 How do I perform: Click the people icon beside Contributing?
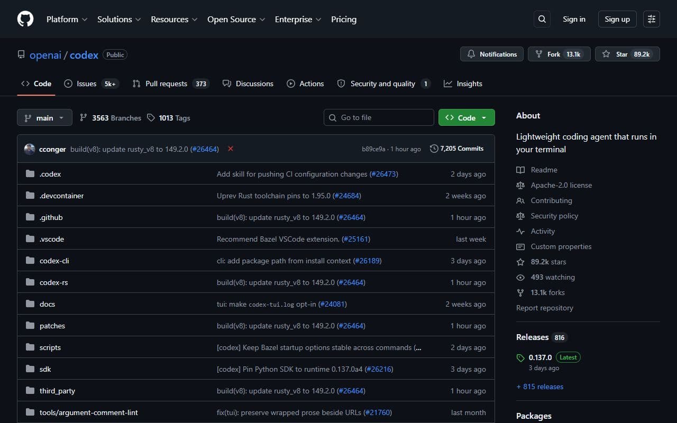[x=520, y=200]
